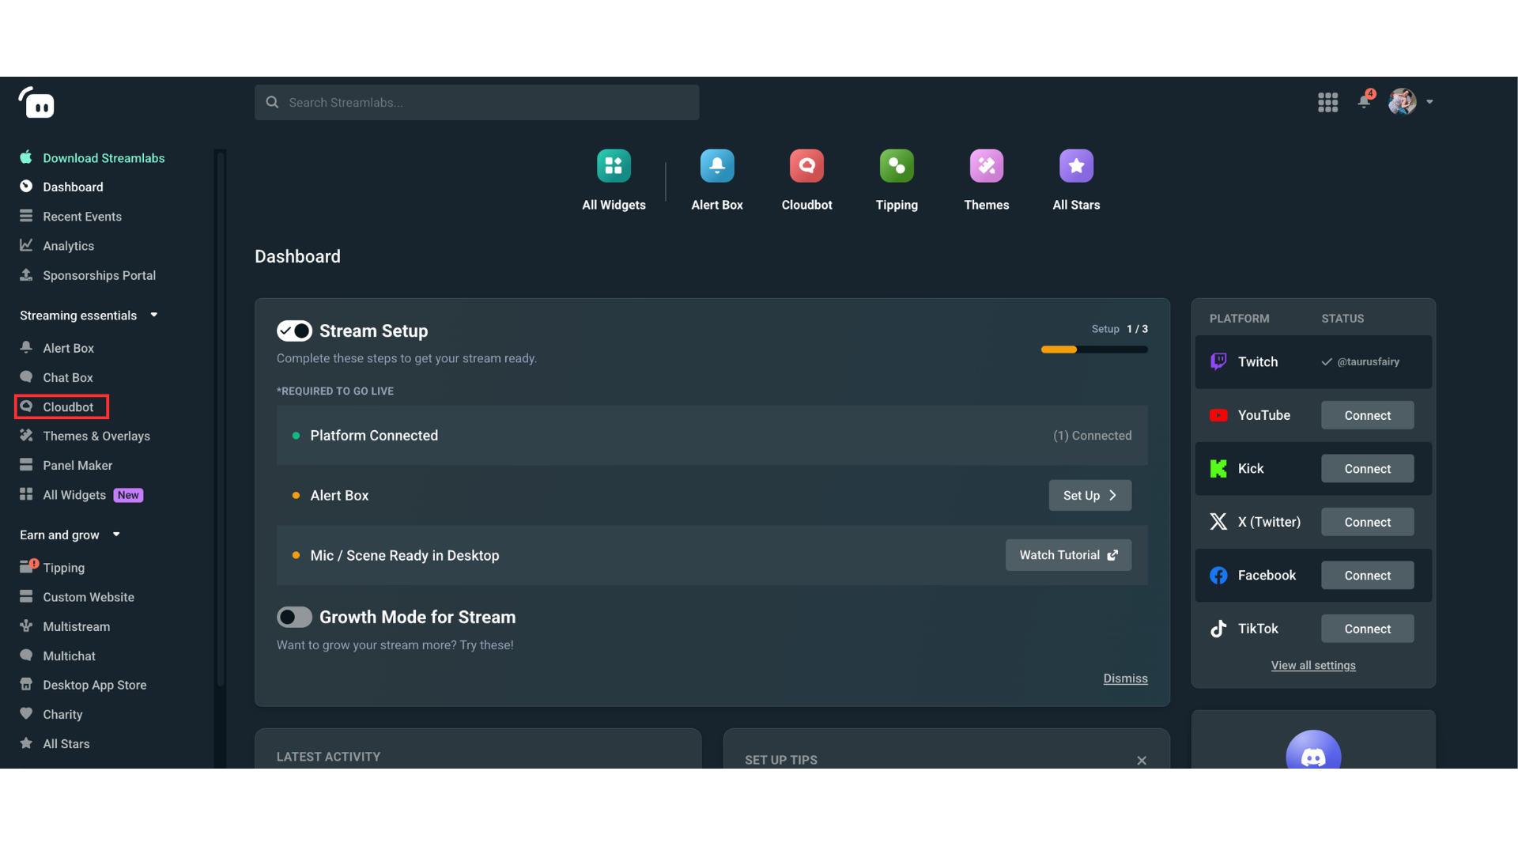1518x854 pixels.
Task: Open the All Stars shortcut icon
Action: click(x=1076, y=166)
